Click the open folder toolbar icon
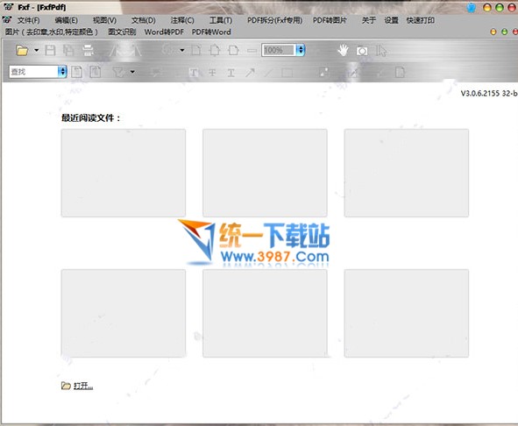This screenshot has width=518, height=426. (x=22, y=51)
